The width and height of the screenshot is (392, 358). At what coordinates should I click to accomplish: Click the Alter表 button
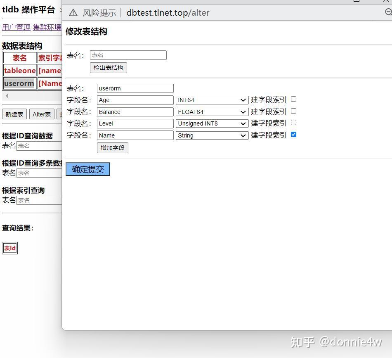42,114
